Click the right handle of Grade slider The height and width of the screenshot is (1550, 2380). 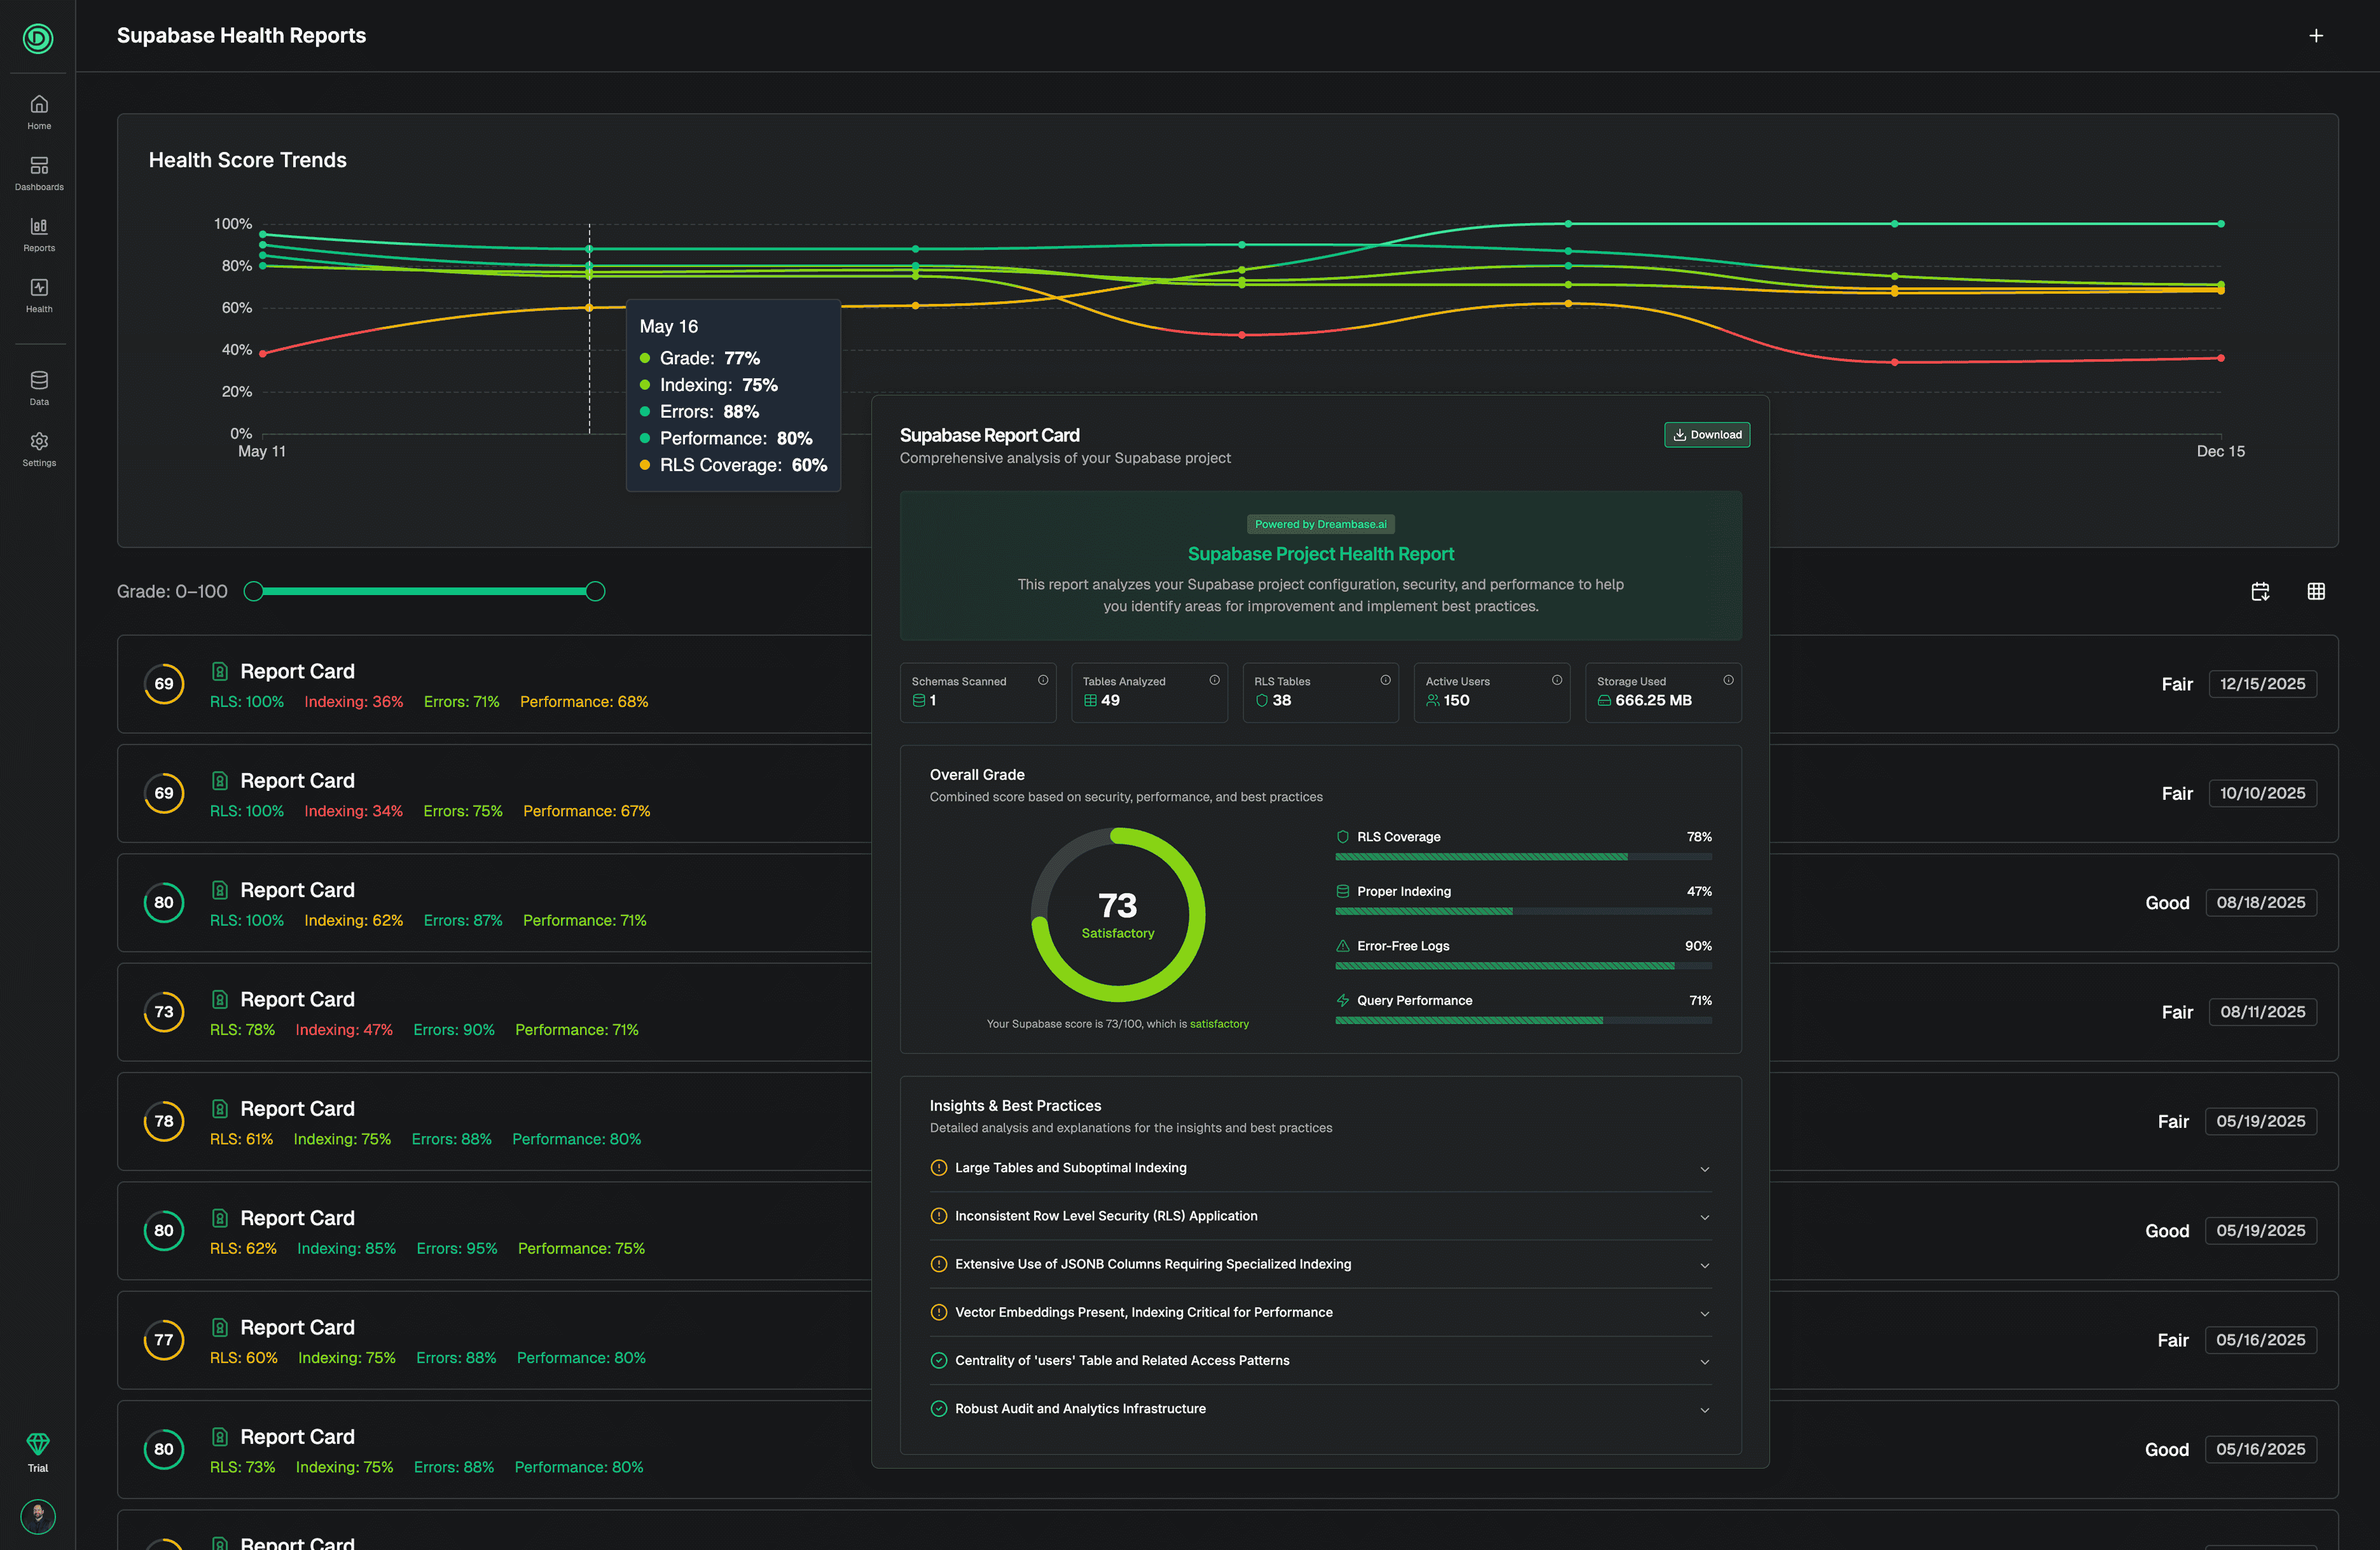[595, 592]
